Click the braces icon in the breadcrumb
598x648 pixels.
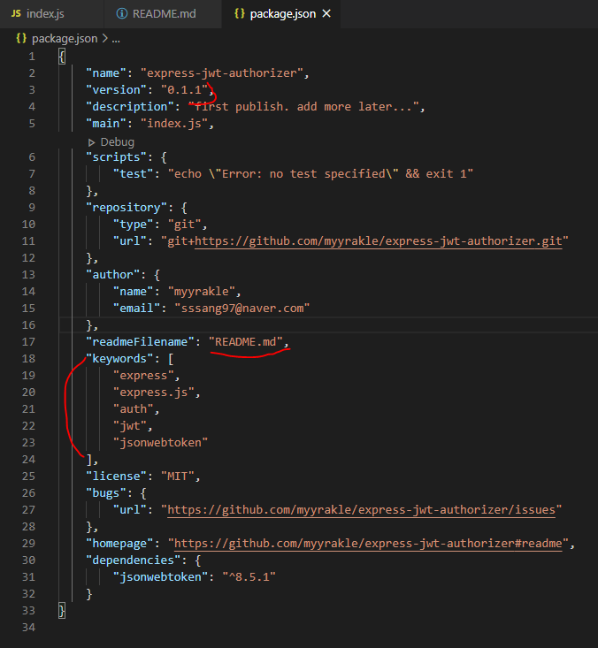pyautogui.click(x=20, y=38)
